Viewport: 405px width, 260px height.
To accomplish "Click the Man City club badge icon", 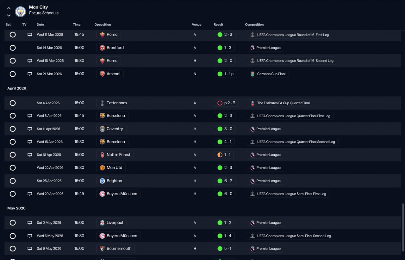I will tap(20, 11).
